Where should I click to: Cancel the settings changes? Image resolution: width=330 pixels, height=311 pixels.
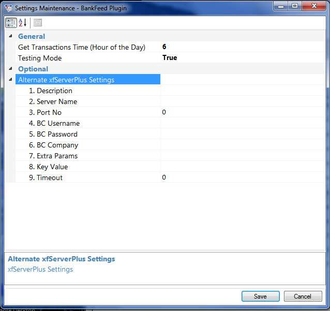[303, 297]
